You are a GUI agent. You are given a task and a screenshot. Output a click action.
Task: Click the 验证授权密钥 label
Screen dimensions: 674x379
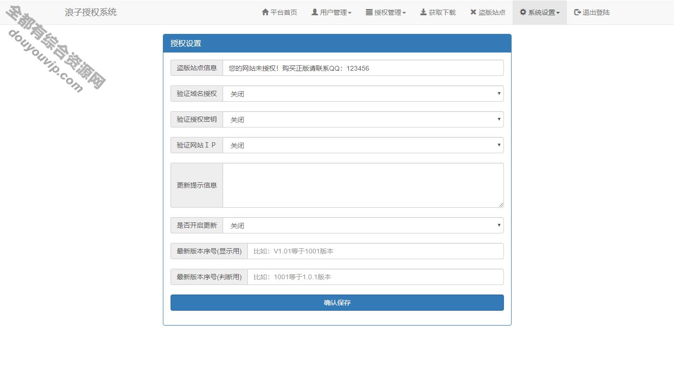(x=197, y=119)
